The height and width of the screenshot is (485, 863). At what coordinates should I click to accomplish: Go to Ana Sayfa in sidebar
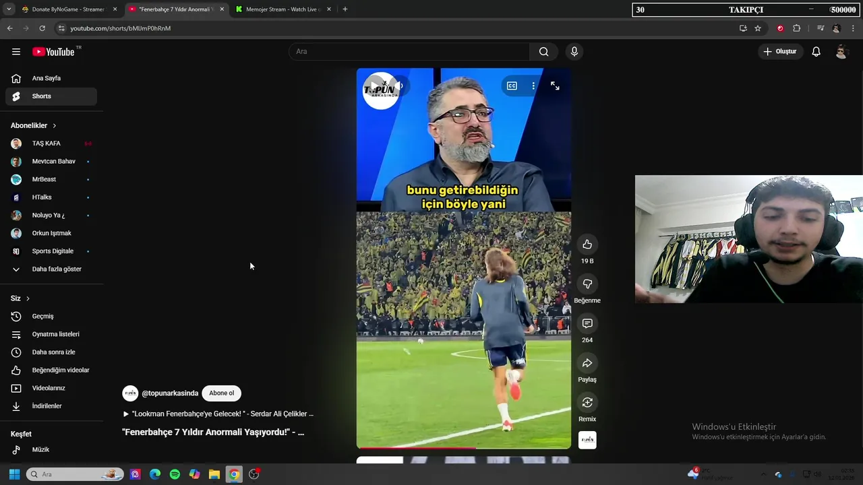click(x=51, y=78)
